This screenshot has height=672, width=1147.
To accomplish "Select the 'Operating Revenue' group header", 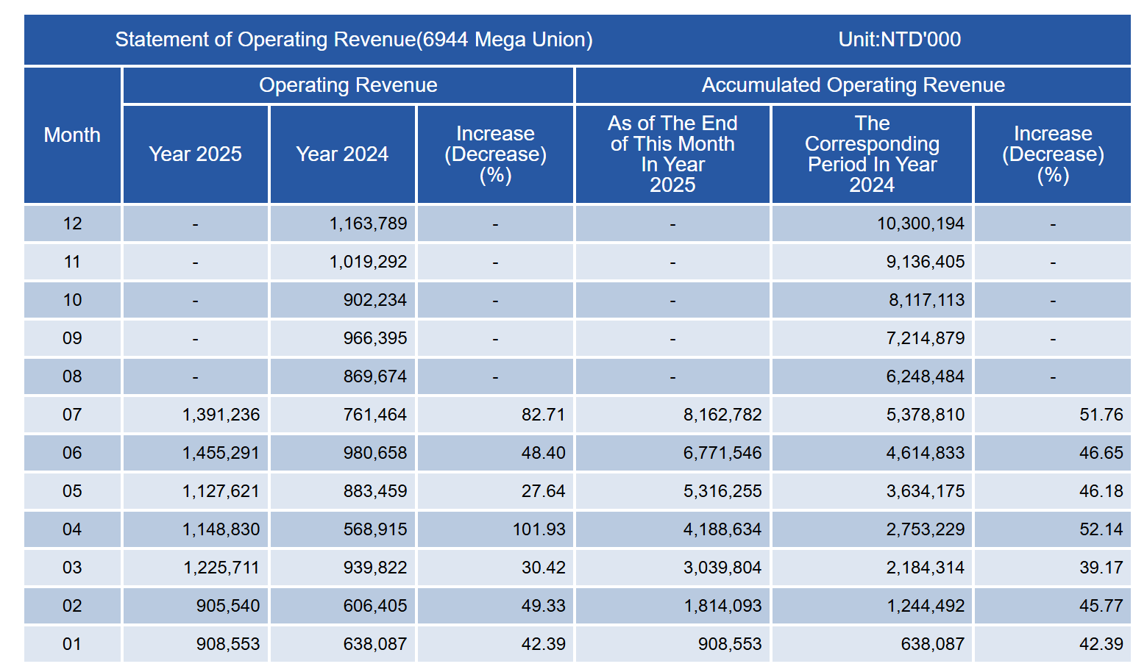I will [348, 85].
